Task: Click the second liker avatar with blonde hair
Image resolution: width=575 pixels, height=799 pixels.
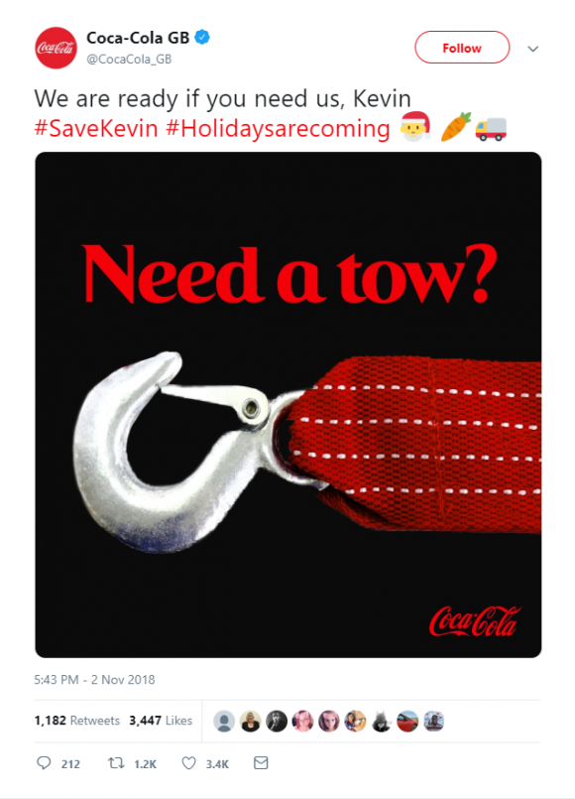Action: coord(251,721)
